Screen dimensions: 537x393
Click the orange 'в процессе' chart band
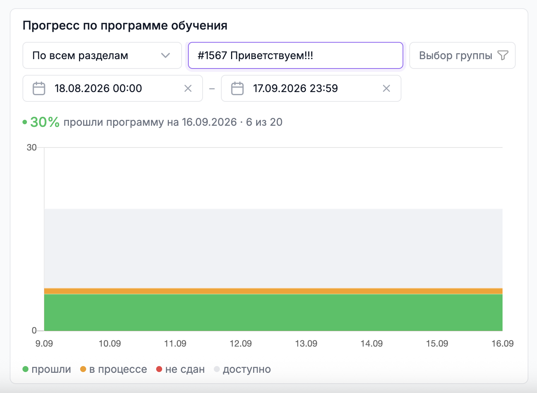pos(273,291)
